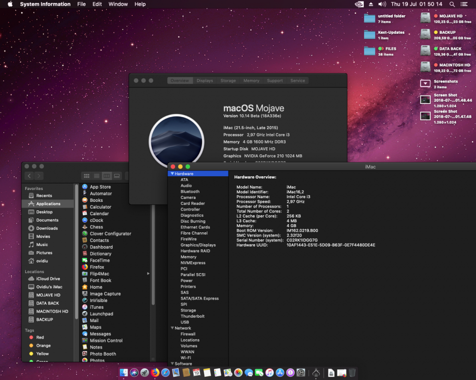Collapse the Hardware section triangle
The width and height of the screenshot is (476, 380).
pyautogui.click(x=172, y=174)
